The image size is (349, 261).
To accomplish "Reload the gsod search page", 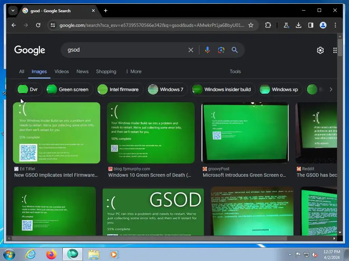I will (x=38, y=25).
